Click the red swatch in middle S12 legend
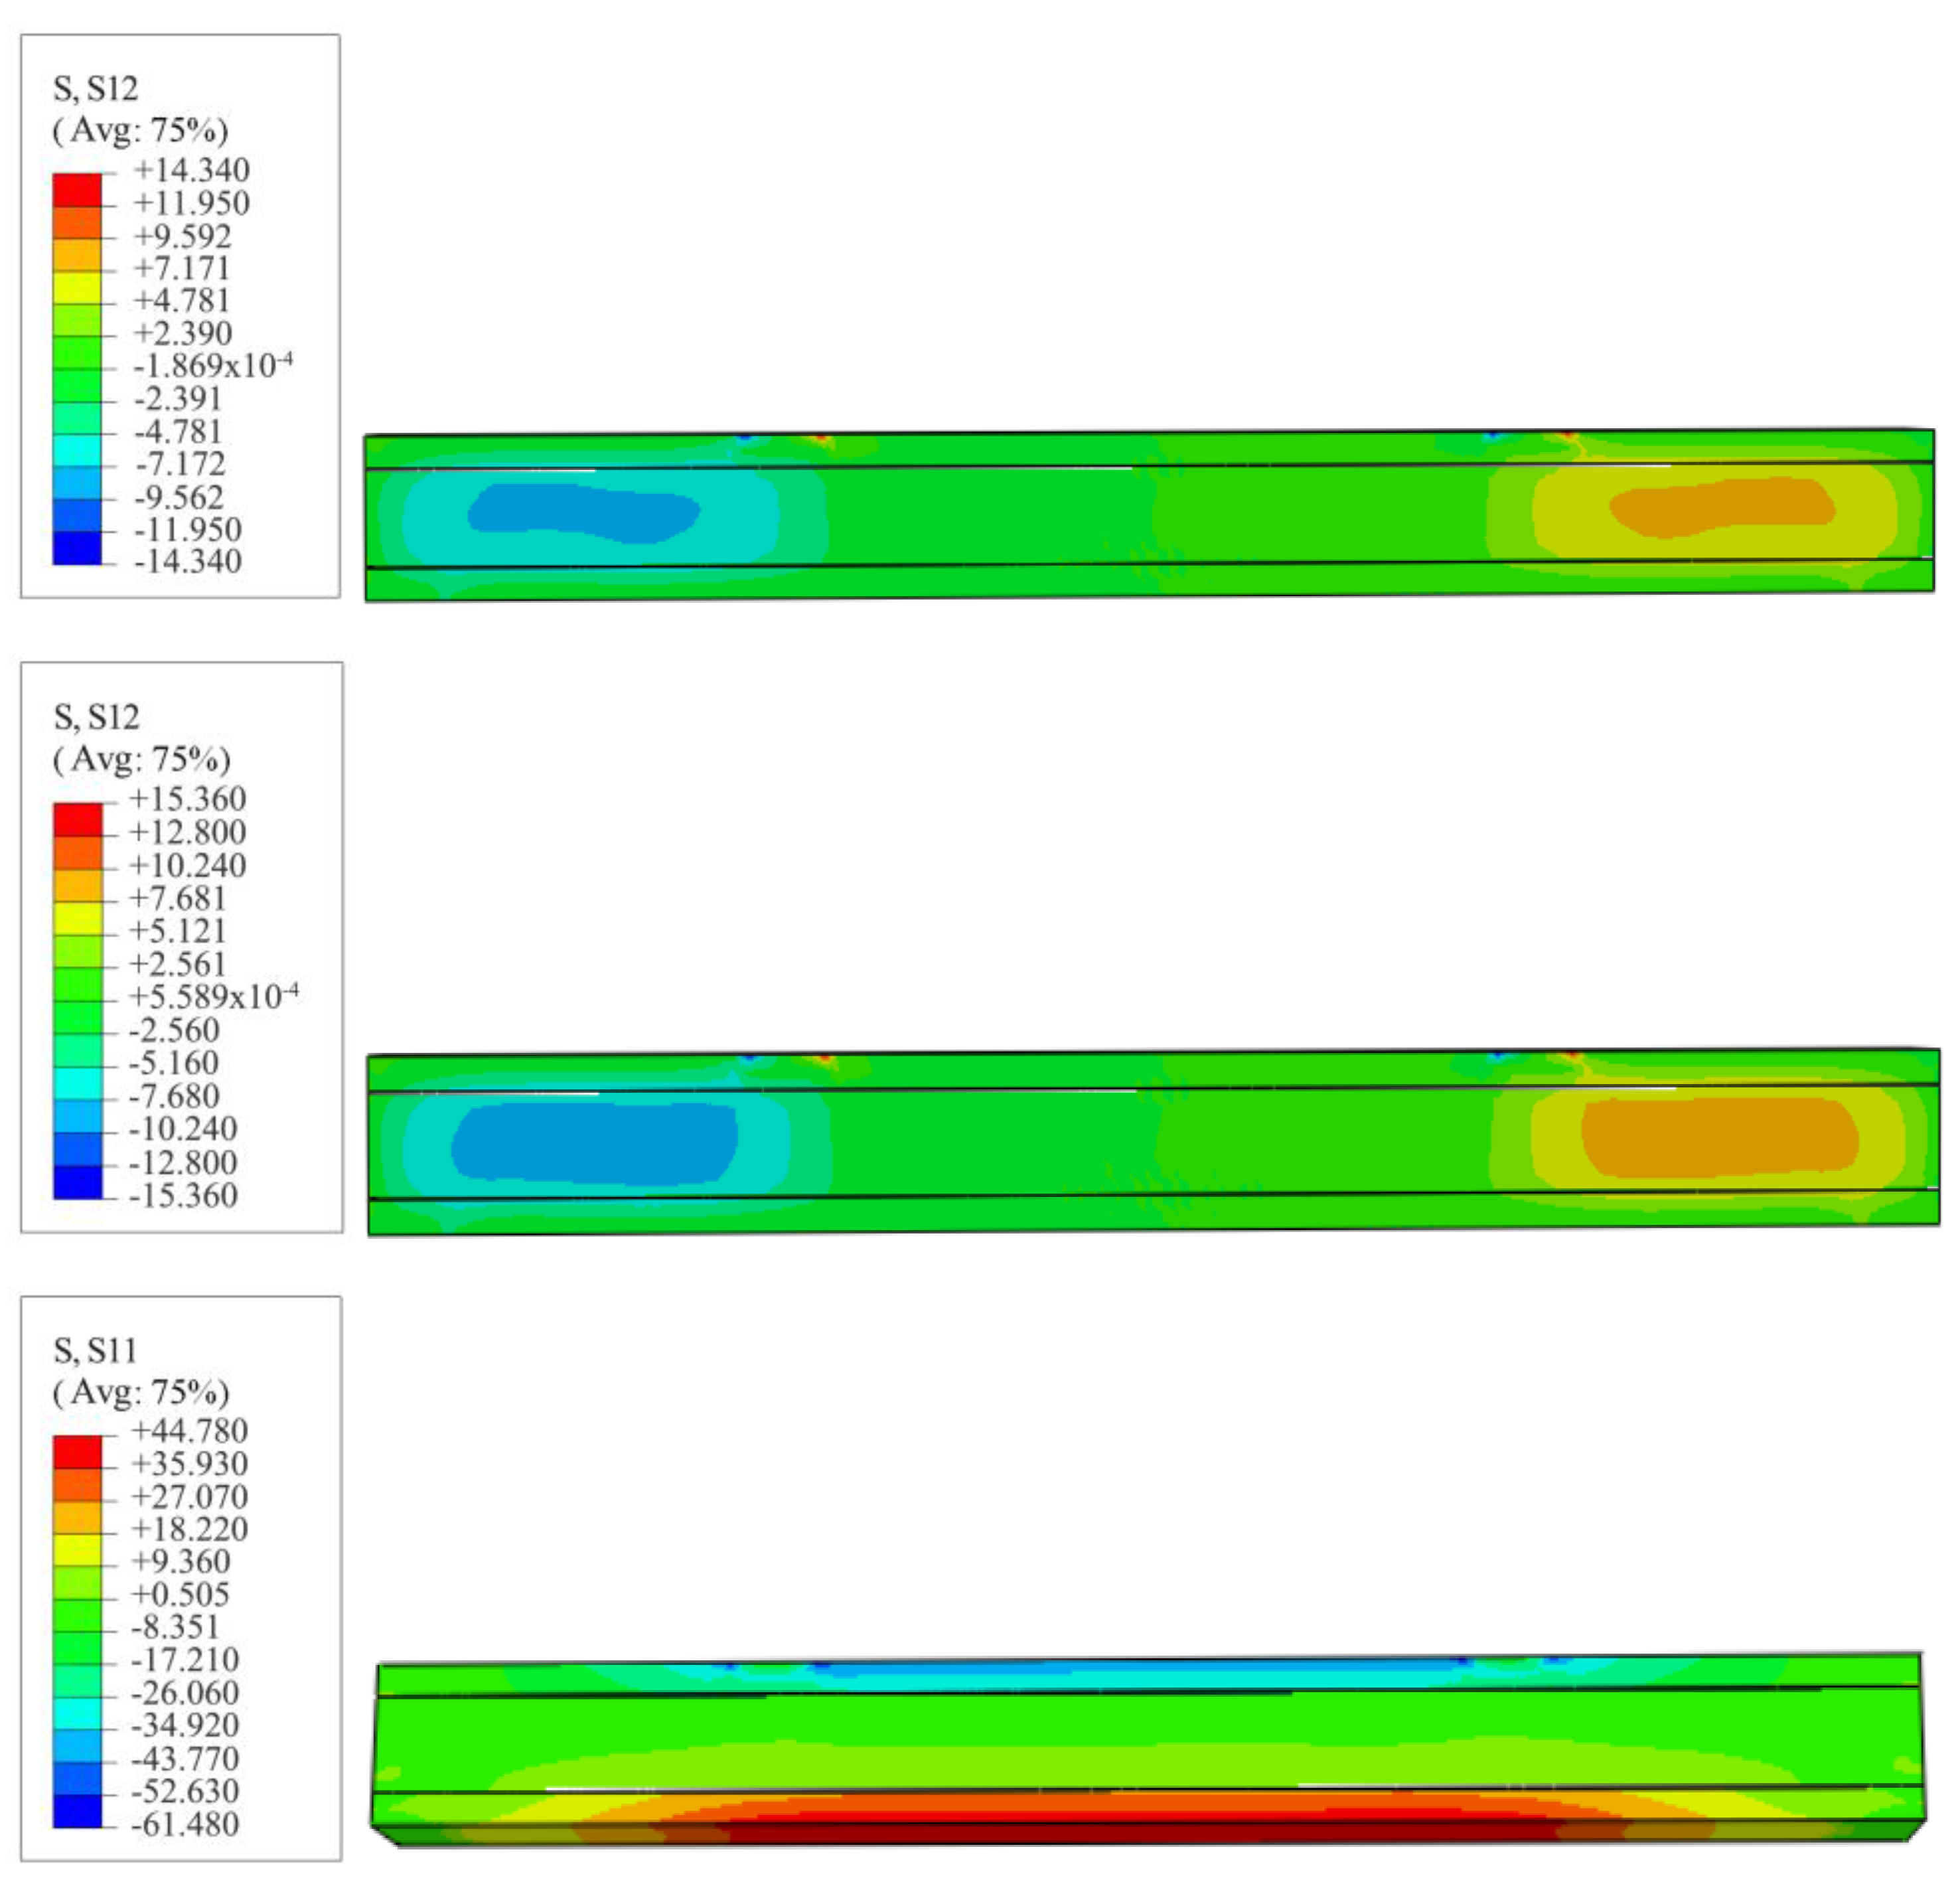This screenshot has width=1960, height=1892. point(77,819)
